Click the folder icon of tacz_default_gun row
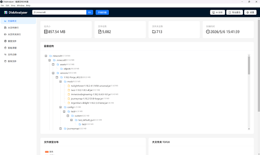Image resolution: width=260 pixels, height=155 pixels. (76, 120)
